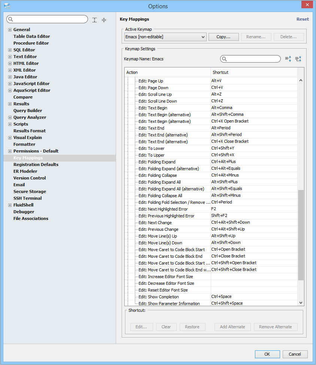Expand the Permissions - Default node
Viewport: 316px width, 365px height.
coord(10,151)
